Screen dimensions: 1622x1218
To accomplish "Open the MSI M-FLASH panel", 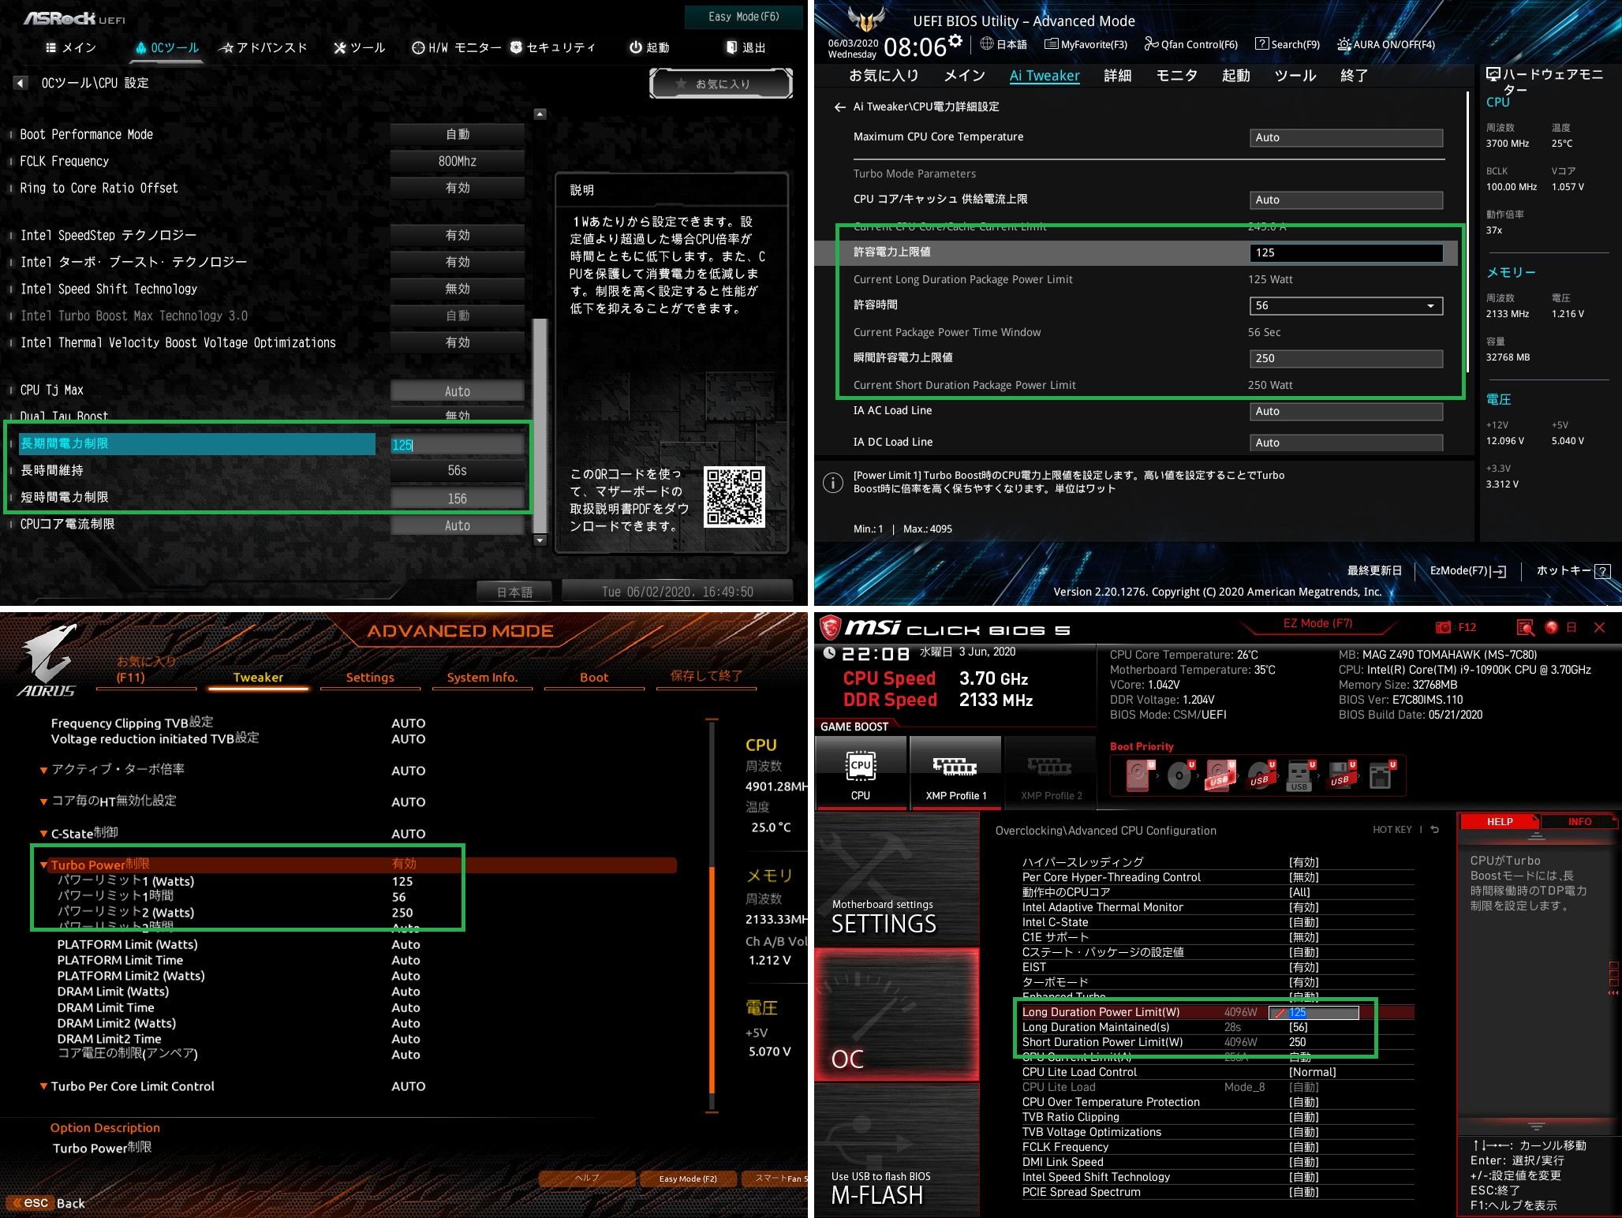I will pos(898,1151).
